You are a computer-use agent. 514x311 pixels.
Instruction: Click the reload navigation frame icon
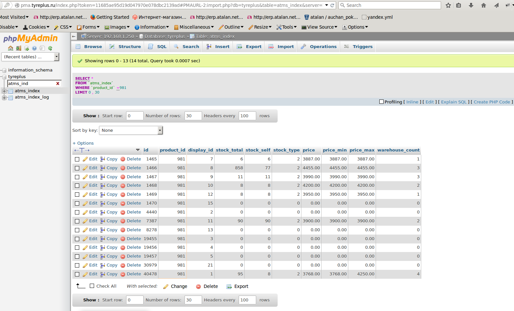[x=50, y=48]
